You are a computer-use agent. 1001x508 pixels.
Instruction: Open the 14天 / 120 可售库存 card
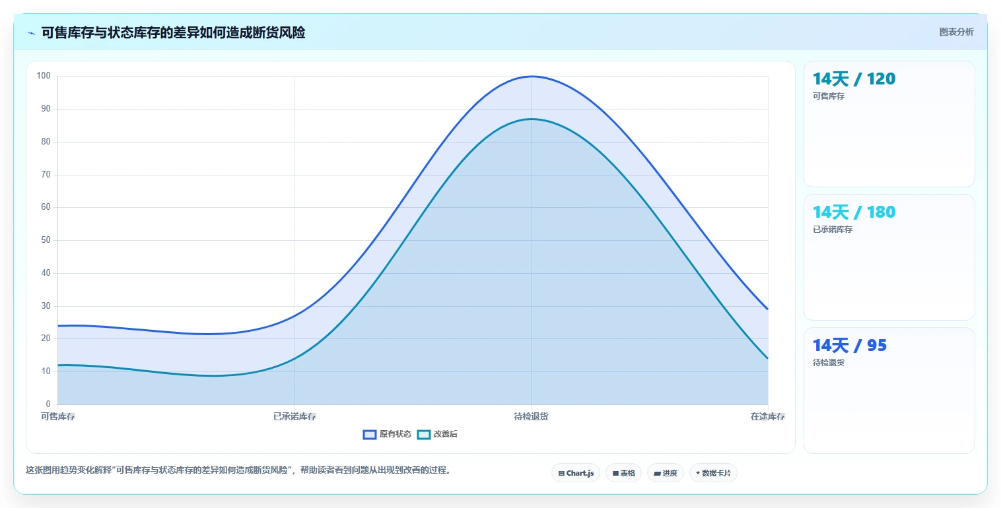889,124
